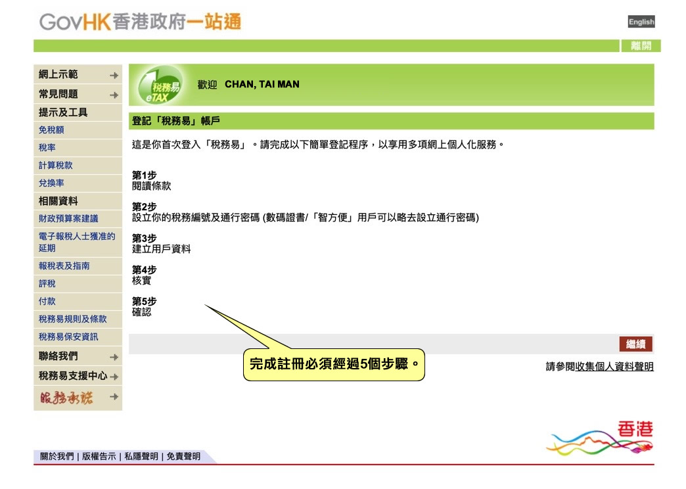Open the 兌換率 sidebar link
Screen dimensions: 686x489
(51, 183)
